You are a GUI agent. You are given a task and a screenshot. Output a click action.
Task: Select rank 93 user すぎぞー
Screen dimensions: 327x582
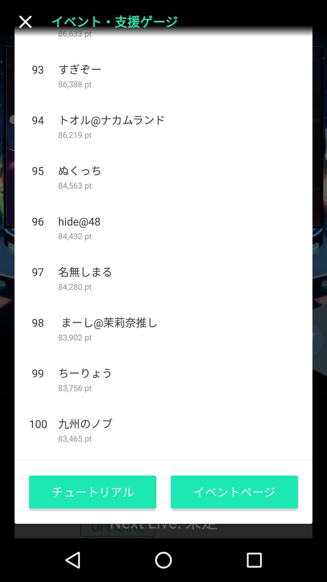click(x=80, y=69)
